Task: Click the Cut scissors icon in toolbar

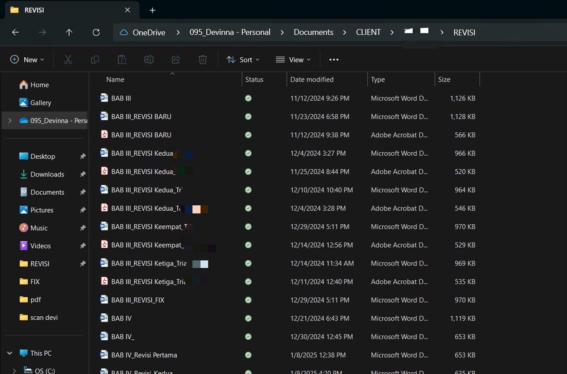Action: coord(68,60)
